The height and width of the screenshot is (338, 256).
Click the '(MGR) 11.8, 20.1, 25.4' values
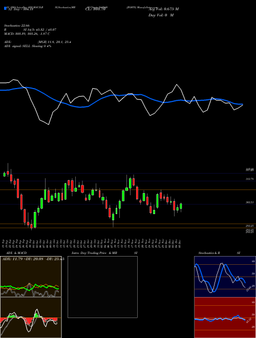54,42
